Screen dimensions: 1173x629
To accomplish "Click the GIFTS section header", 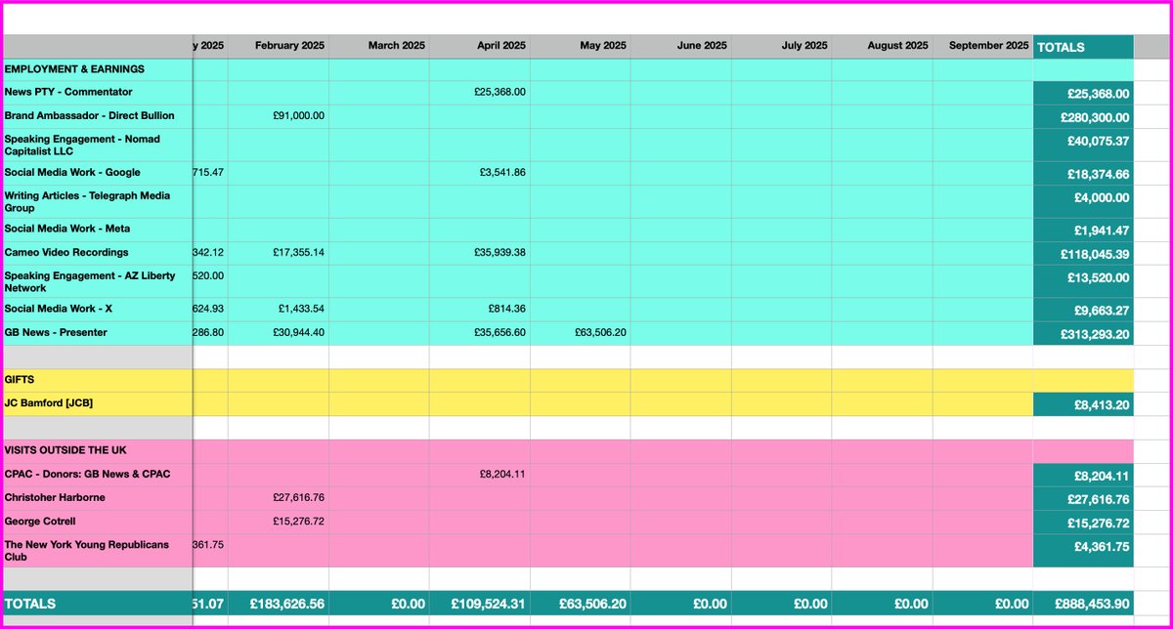I will click(x=21, y=380).
